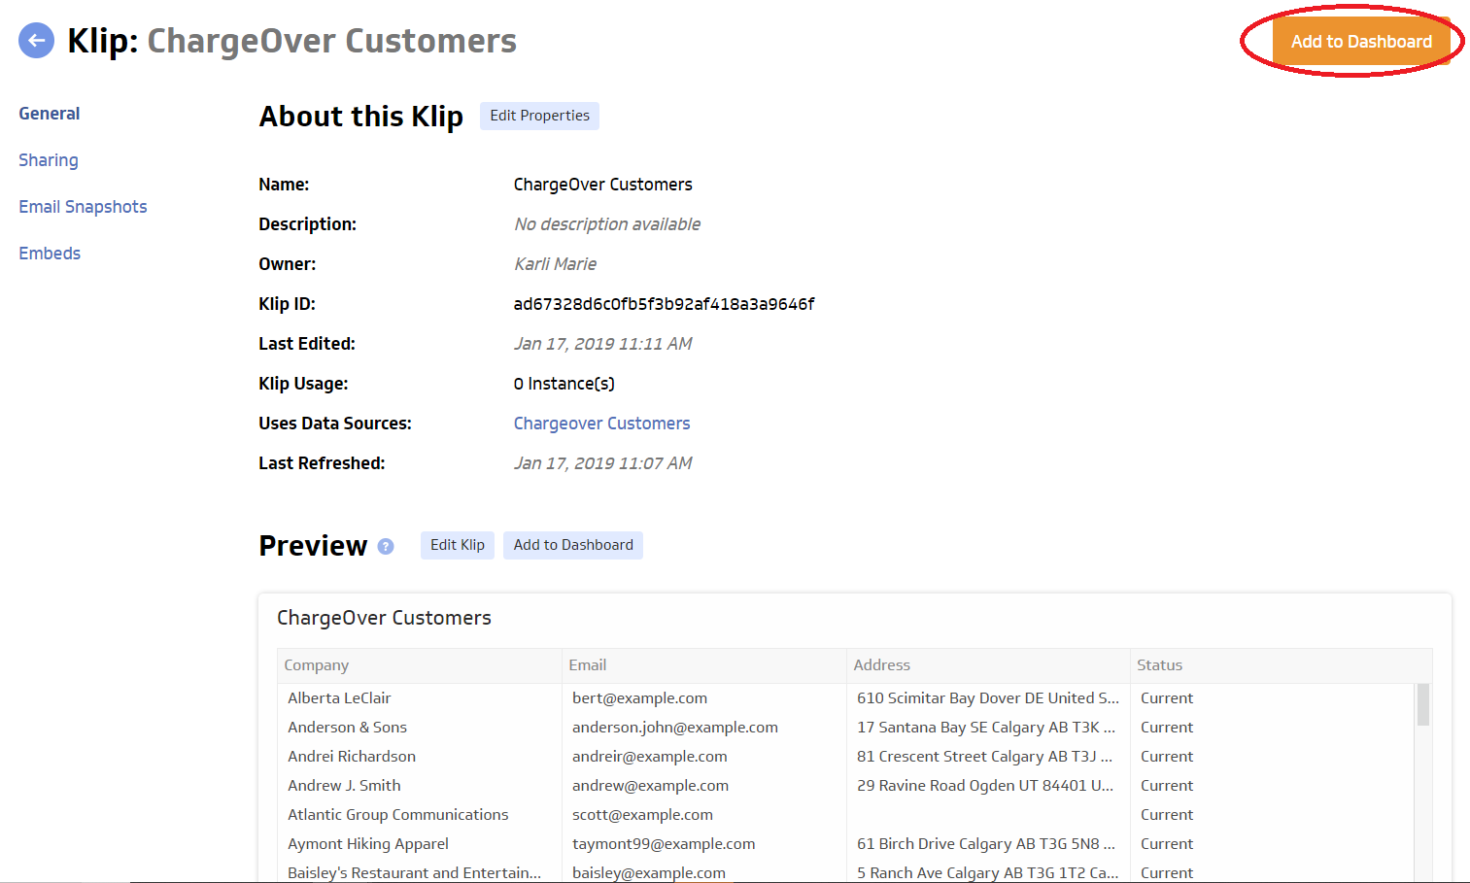Click Current status in Alberta LeClair row

[x=1167, y=698]
